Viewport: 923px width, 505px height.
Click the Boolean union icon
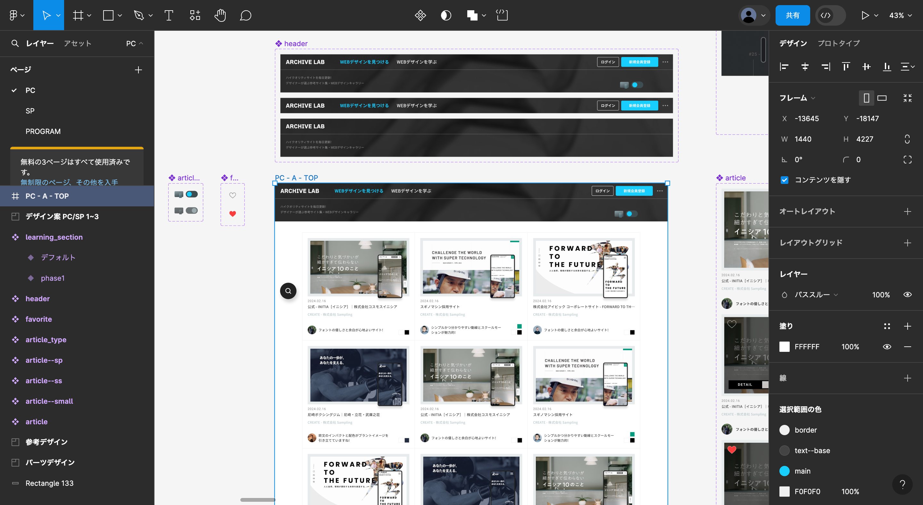click(472, 15)
